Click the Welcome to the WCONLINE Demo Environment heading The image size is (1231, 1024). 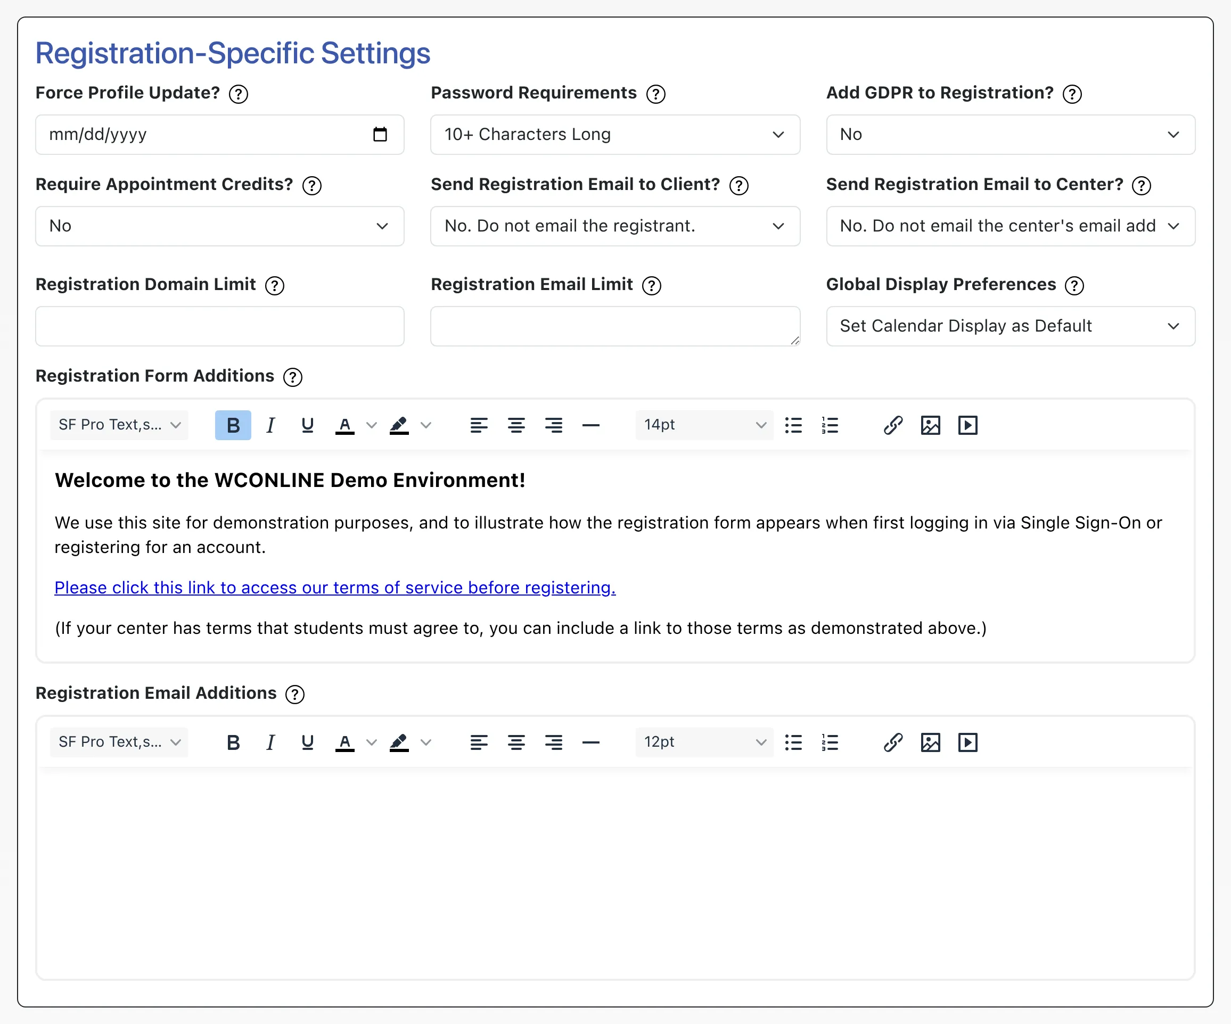click(x=290, y=481)
